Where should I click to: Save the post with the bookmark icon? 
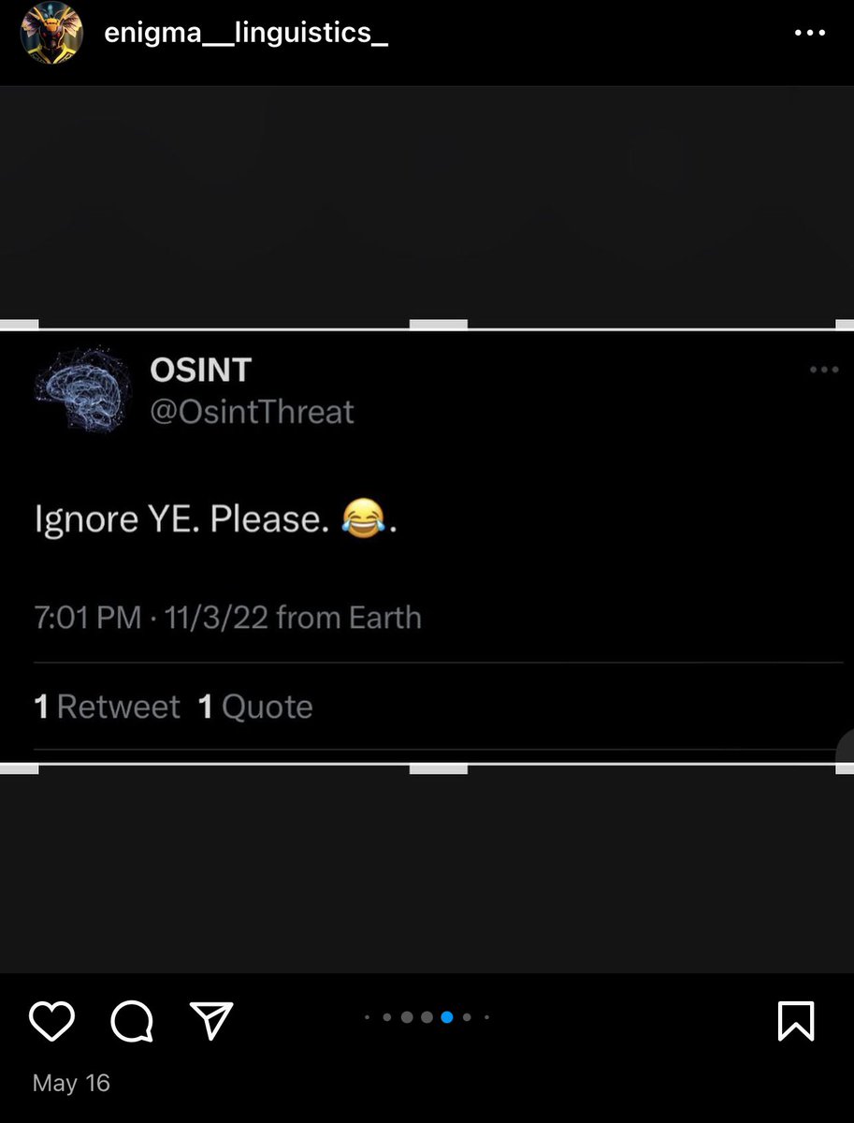[x=796, y=1021]
